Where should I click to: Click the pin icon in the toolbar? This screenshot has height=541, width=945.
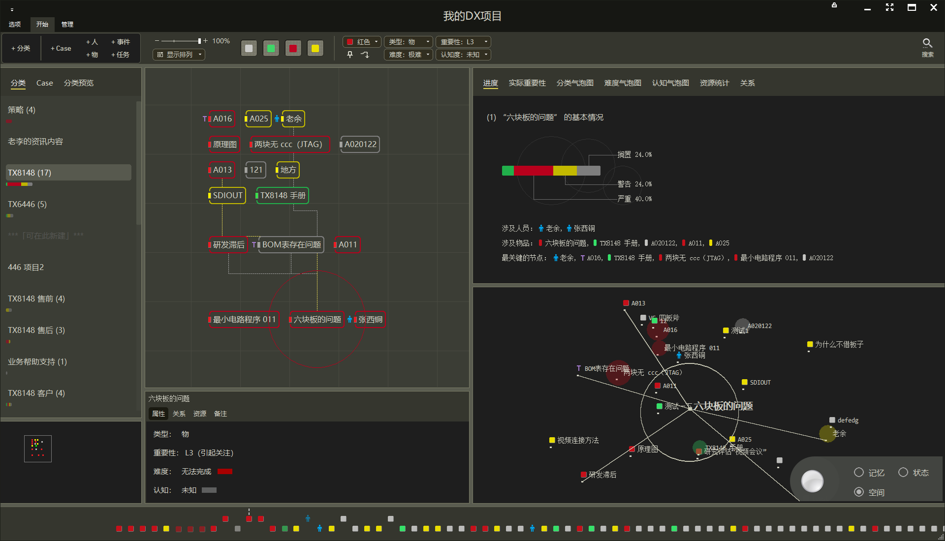[350, 55]
